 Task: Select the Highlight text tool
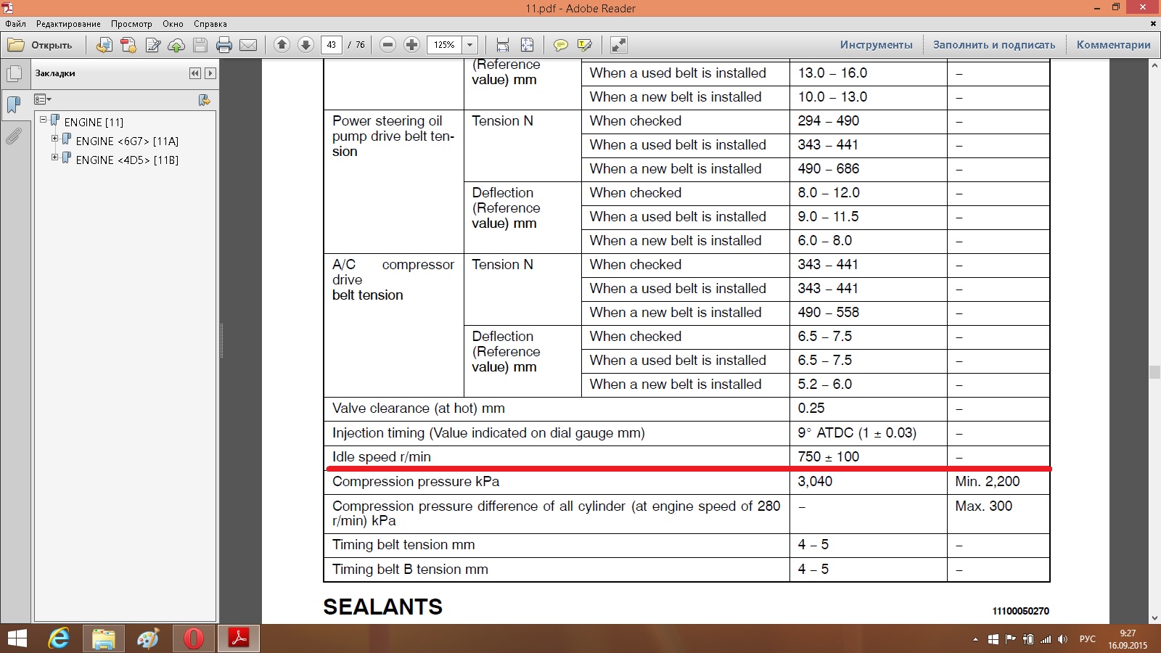(x=584, y=45)
